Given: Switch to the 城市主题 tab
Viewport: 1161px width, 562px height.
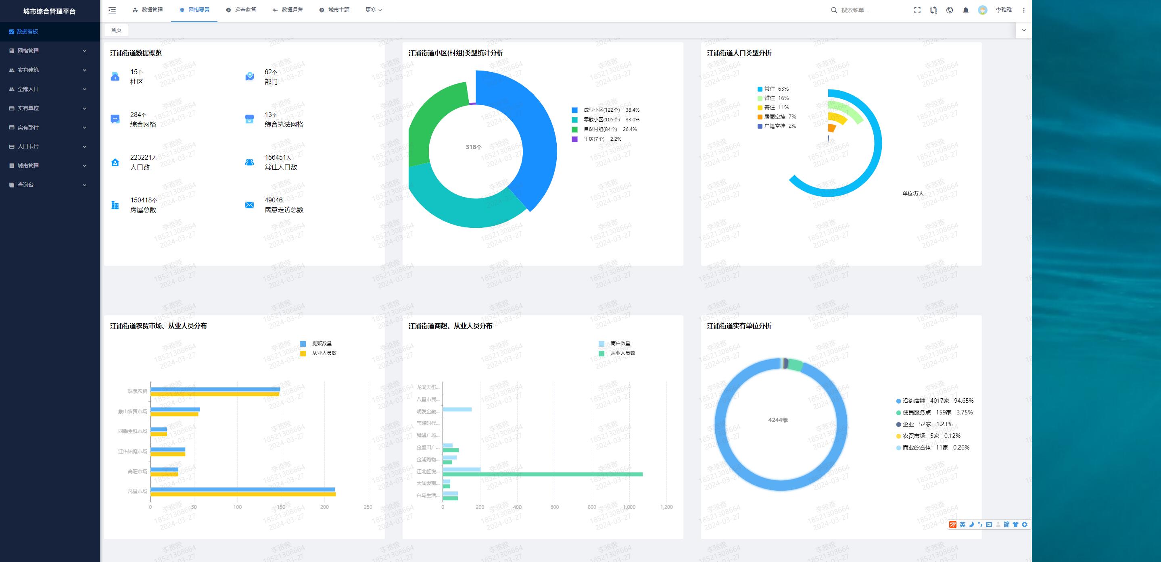Looking at the screenshot, I should click(334, 10).
